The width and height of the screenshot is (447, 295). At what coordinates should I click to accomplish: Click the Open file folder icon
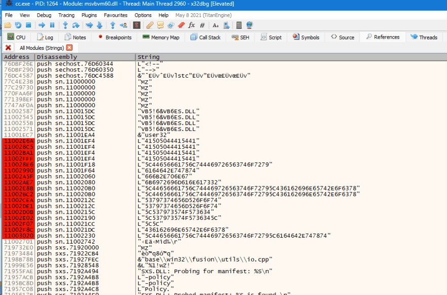pos(8,25)
